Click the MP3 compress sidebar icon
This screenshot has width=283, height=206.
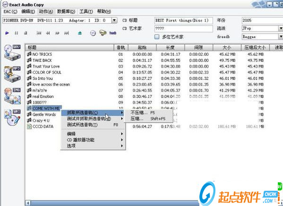coord(12,74)
